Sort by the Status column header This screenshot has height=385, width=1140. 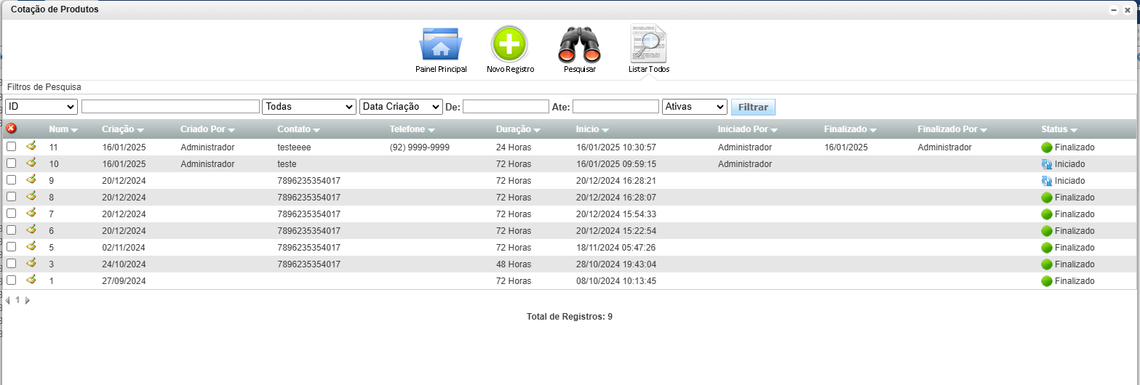(x=1058, y=129)
